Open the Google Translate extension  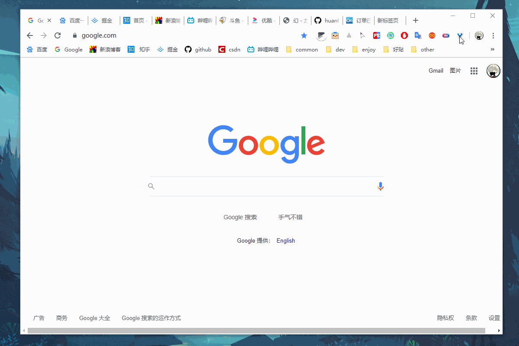(418, 35)
